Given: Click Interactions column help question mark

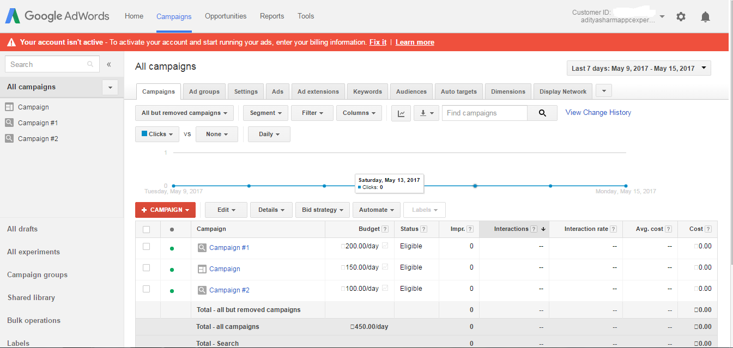Looking at the screenshot, I should tap(534, 229).
